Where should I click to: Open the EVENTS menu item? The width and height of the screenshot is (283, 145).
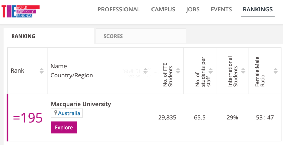pos(221,10)
